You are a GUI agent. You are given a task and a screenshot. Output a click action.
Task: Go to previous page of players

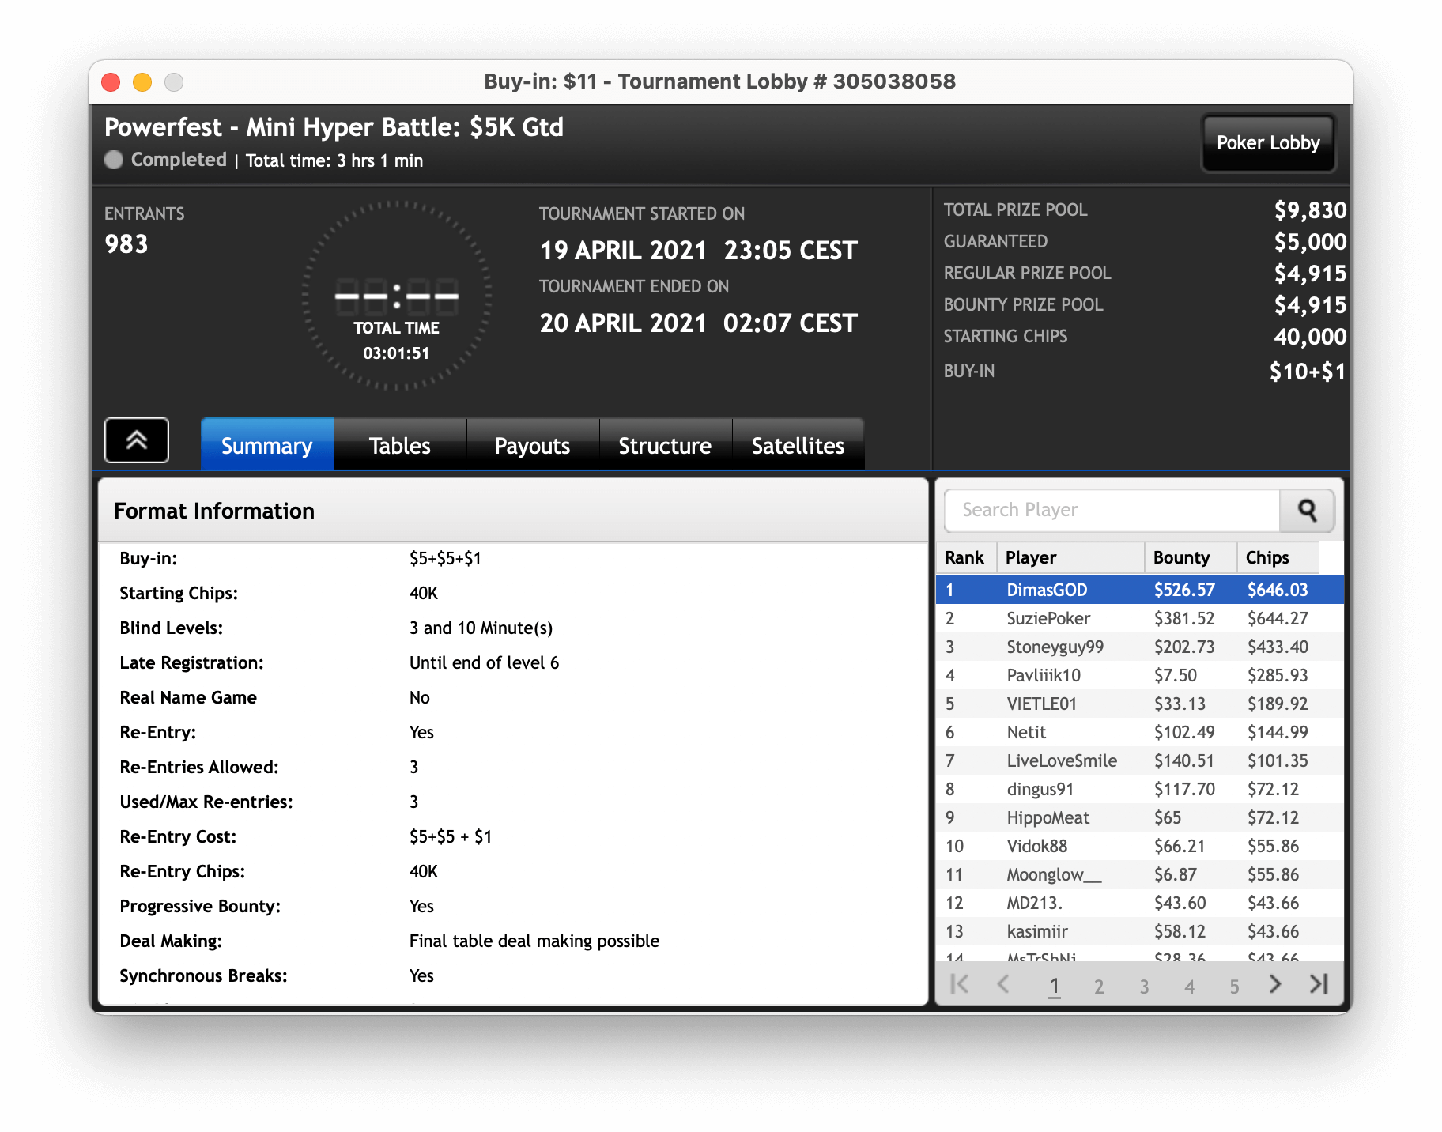(x=1003, y=984)
